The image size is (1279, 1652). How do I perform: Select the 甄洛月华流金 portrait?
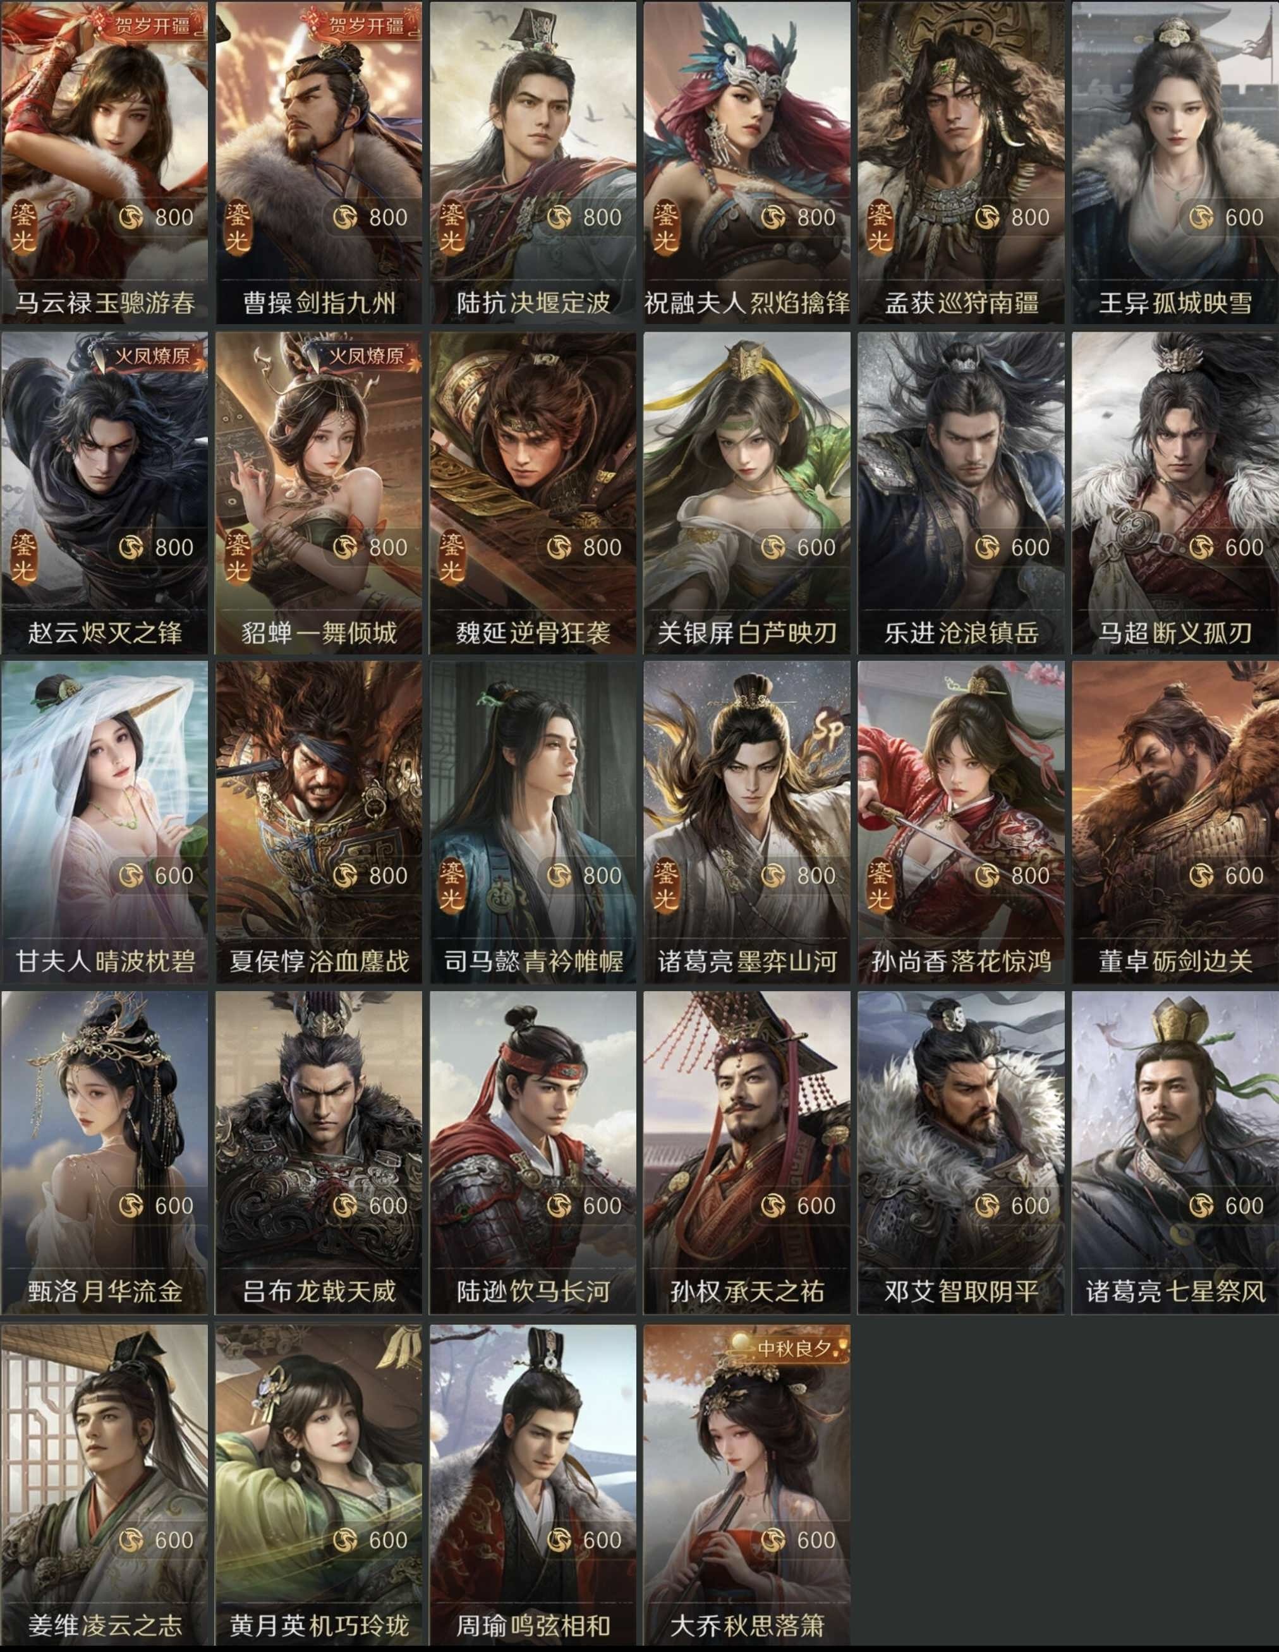pyautogui.click(x=104, y=1153)
